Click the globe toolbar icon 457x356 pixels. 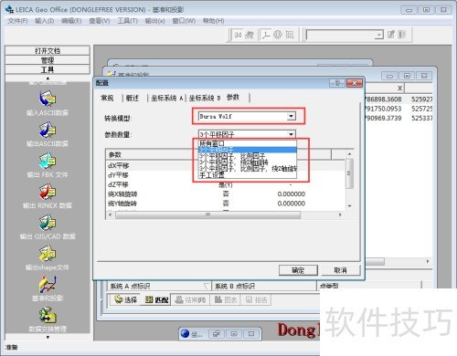click(x=278, y=35)
